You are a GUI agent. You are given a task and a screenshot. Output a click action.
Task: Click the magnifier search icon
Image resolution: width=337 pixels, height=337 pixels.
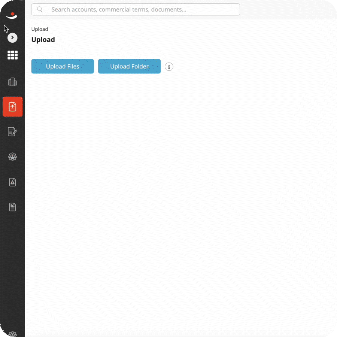(40, 9)
